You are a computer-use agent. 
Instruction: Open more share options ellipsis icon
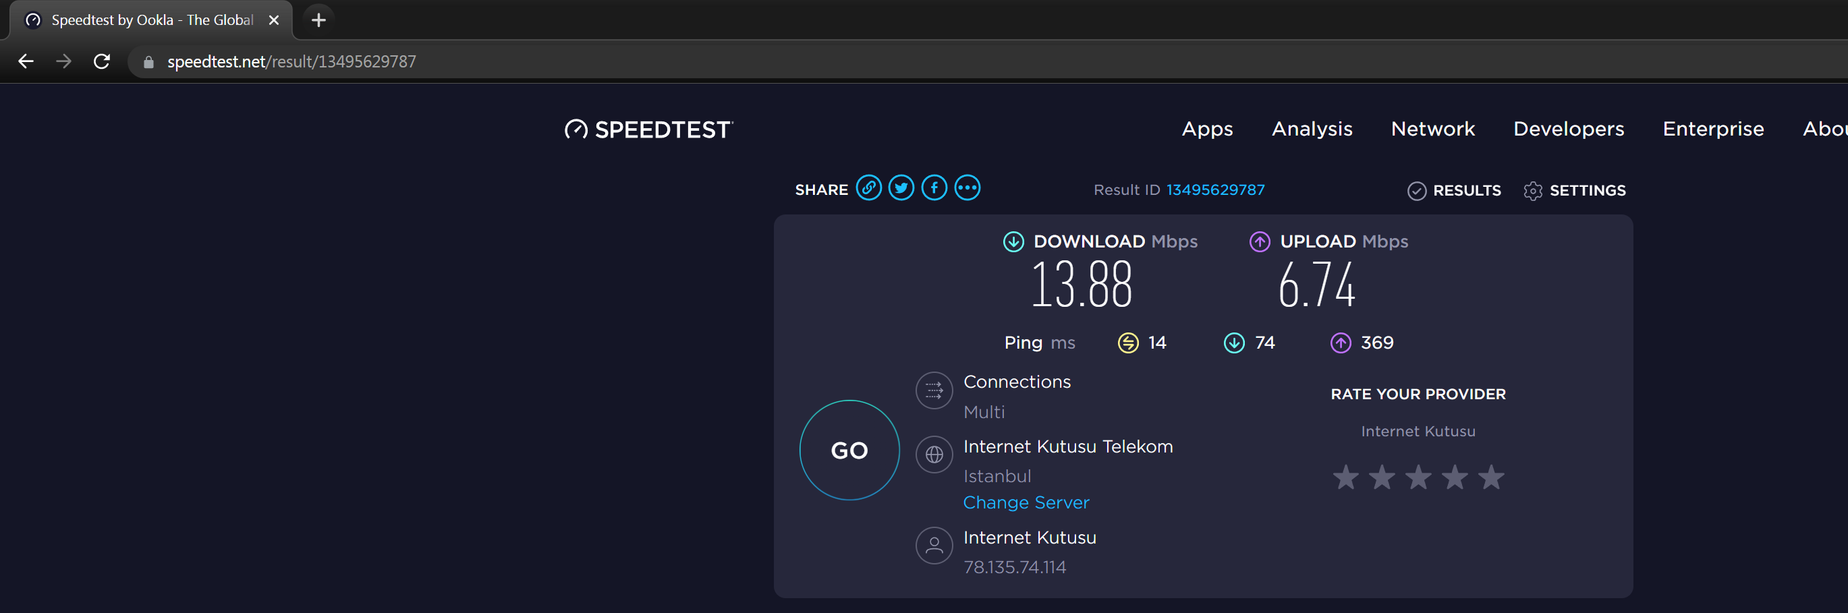(967, 189)
